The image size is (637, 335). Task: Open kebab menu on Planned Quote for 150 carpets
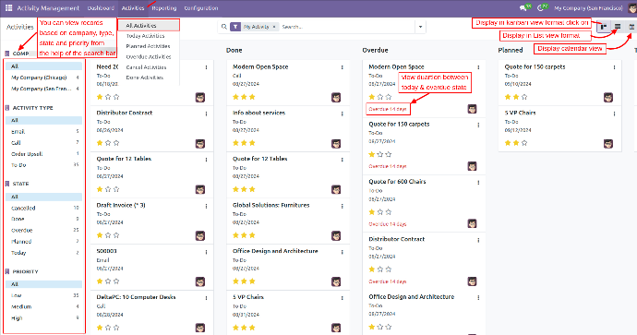[614, 67]
